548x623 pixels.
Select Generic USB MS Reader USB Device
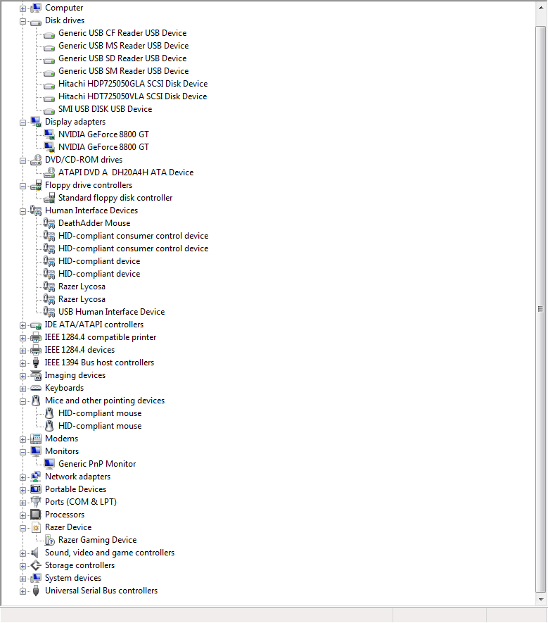coord(124,46)
